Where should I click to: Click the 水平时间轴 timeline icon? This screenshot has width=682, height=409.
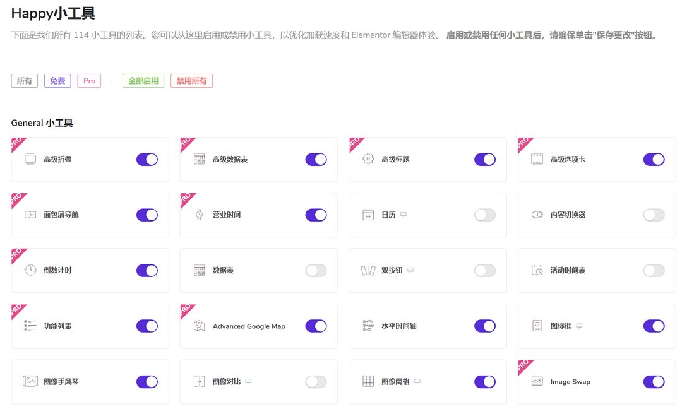(369, 326)
